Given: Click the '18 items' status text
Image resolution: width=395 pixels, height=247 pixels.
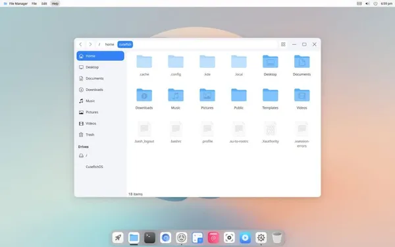Looking at the screenshot, I should click(136, 194).
